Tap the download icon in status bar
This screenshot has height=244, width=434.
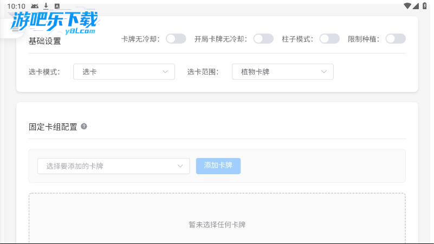point(46,6)
